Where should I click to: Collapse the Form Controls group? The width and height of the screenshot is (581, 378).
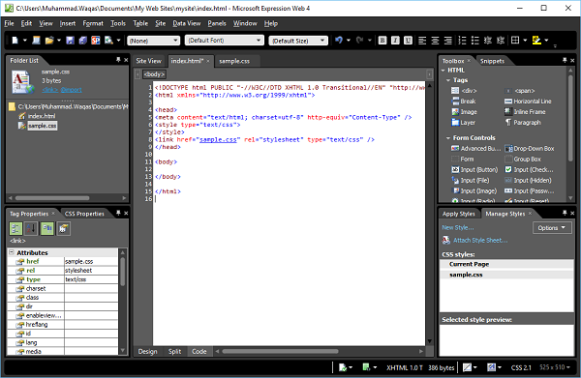point(448,138)
